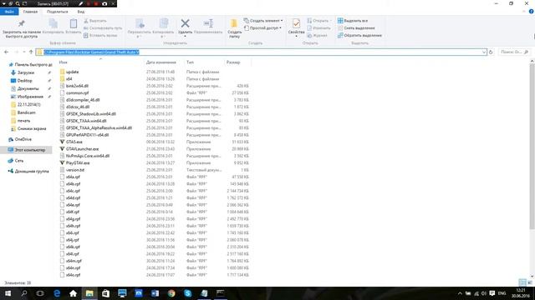Click the file list vertical scrollbar
535x300 pixels.
[x=532, y=146]
